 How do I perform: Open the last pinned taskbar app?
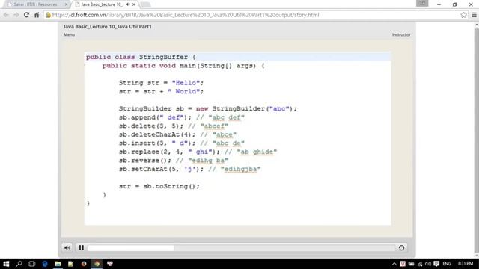[110, 264]
